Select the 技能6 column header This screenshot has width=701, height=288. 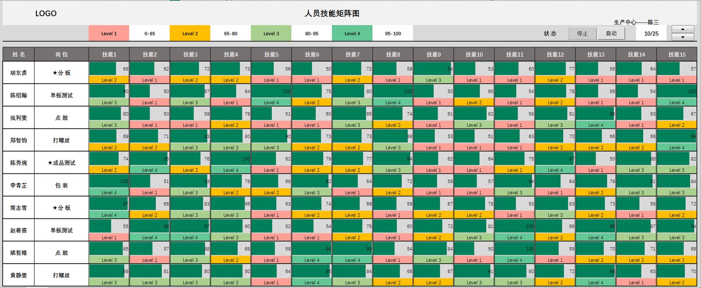312,54
